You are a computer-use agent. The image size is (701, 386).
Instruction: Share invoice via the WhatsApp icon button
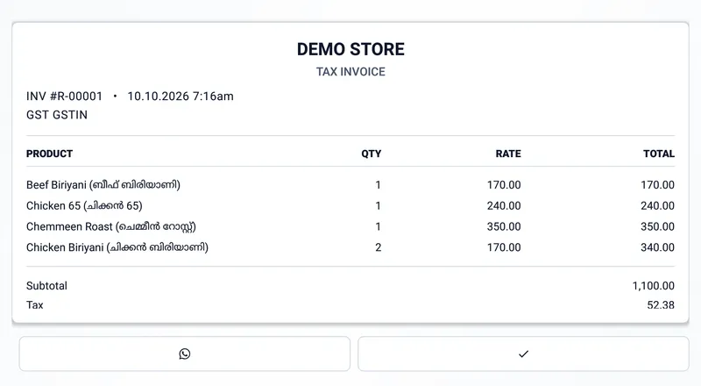pyautogui.click(x=184, y=354)
